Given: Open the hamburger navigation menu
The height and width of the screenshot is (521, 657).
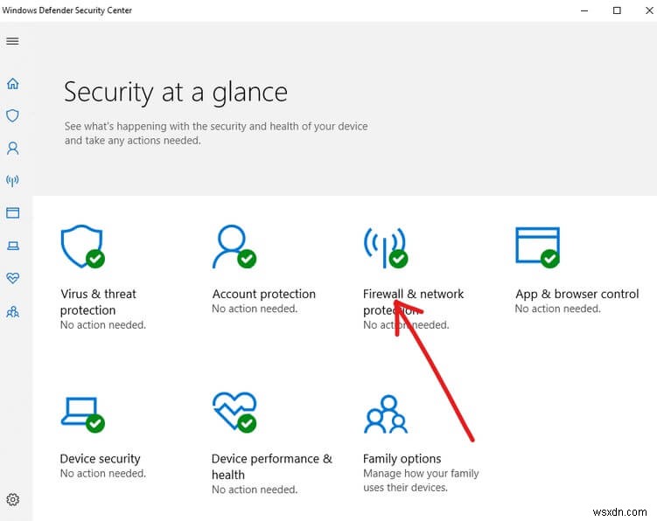Looking at the screenshot, I should click(12, 41).
